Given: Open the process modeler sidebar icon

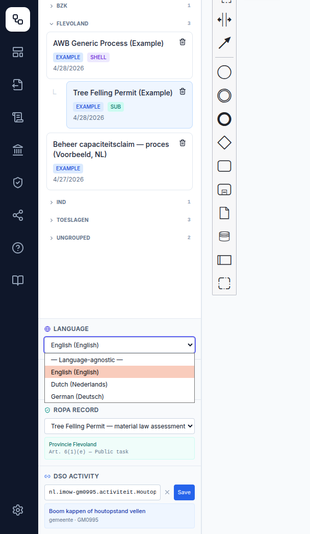Looking at the screenshot, I should [18, 19].
